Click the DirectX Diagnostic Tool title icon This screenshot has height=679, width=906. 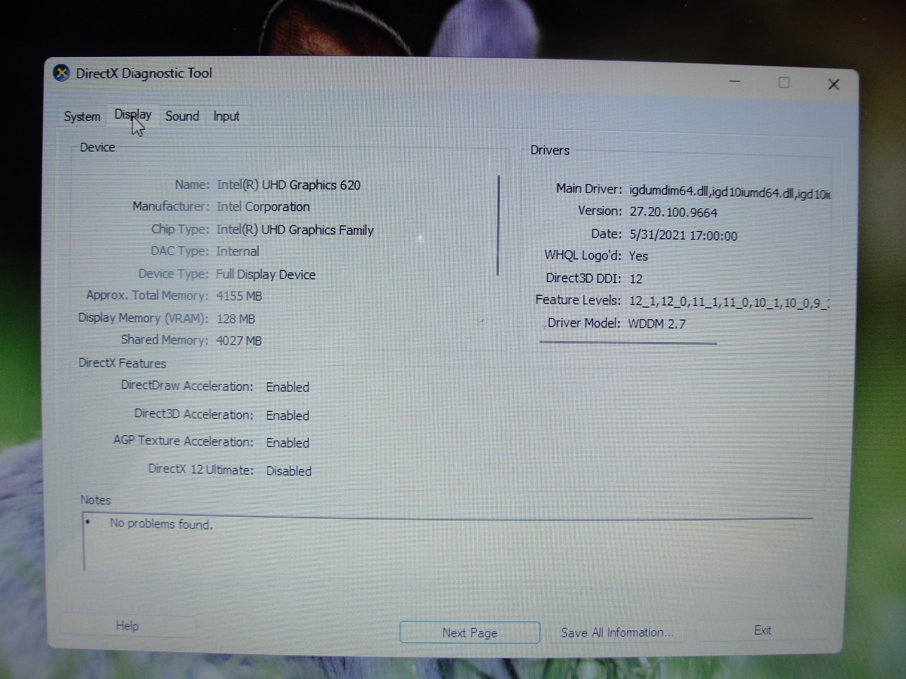(x=61, y=73)
